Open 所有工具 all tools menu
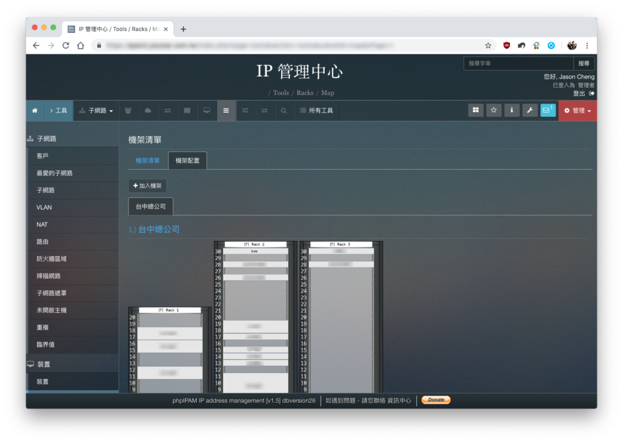This screenshot has width=623, height=443. pyautogui.click(x=316, y=111)
